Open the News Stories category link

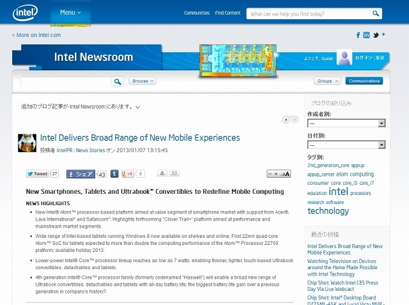[90, 150]
